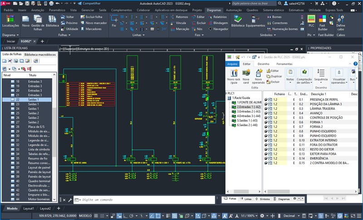Toggle eye icon for EJETOR PARA FORA row
Screen dimensions: 363x220
click(x=266, y=154)
